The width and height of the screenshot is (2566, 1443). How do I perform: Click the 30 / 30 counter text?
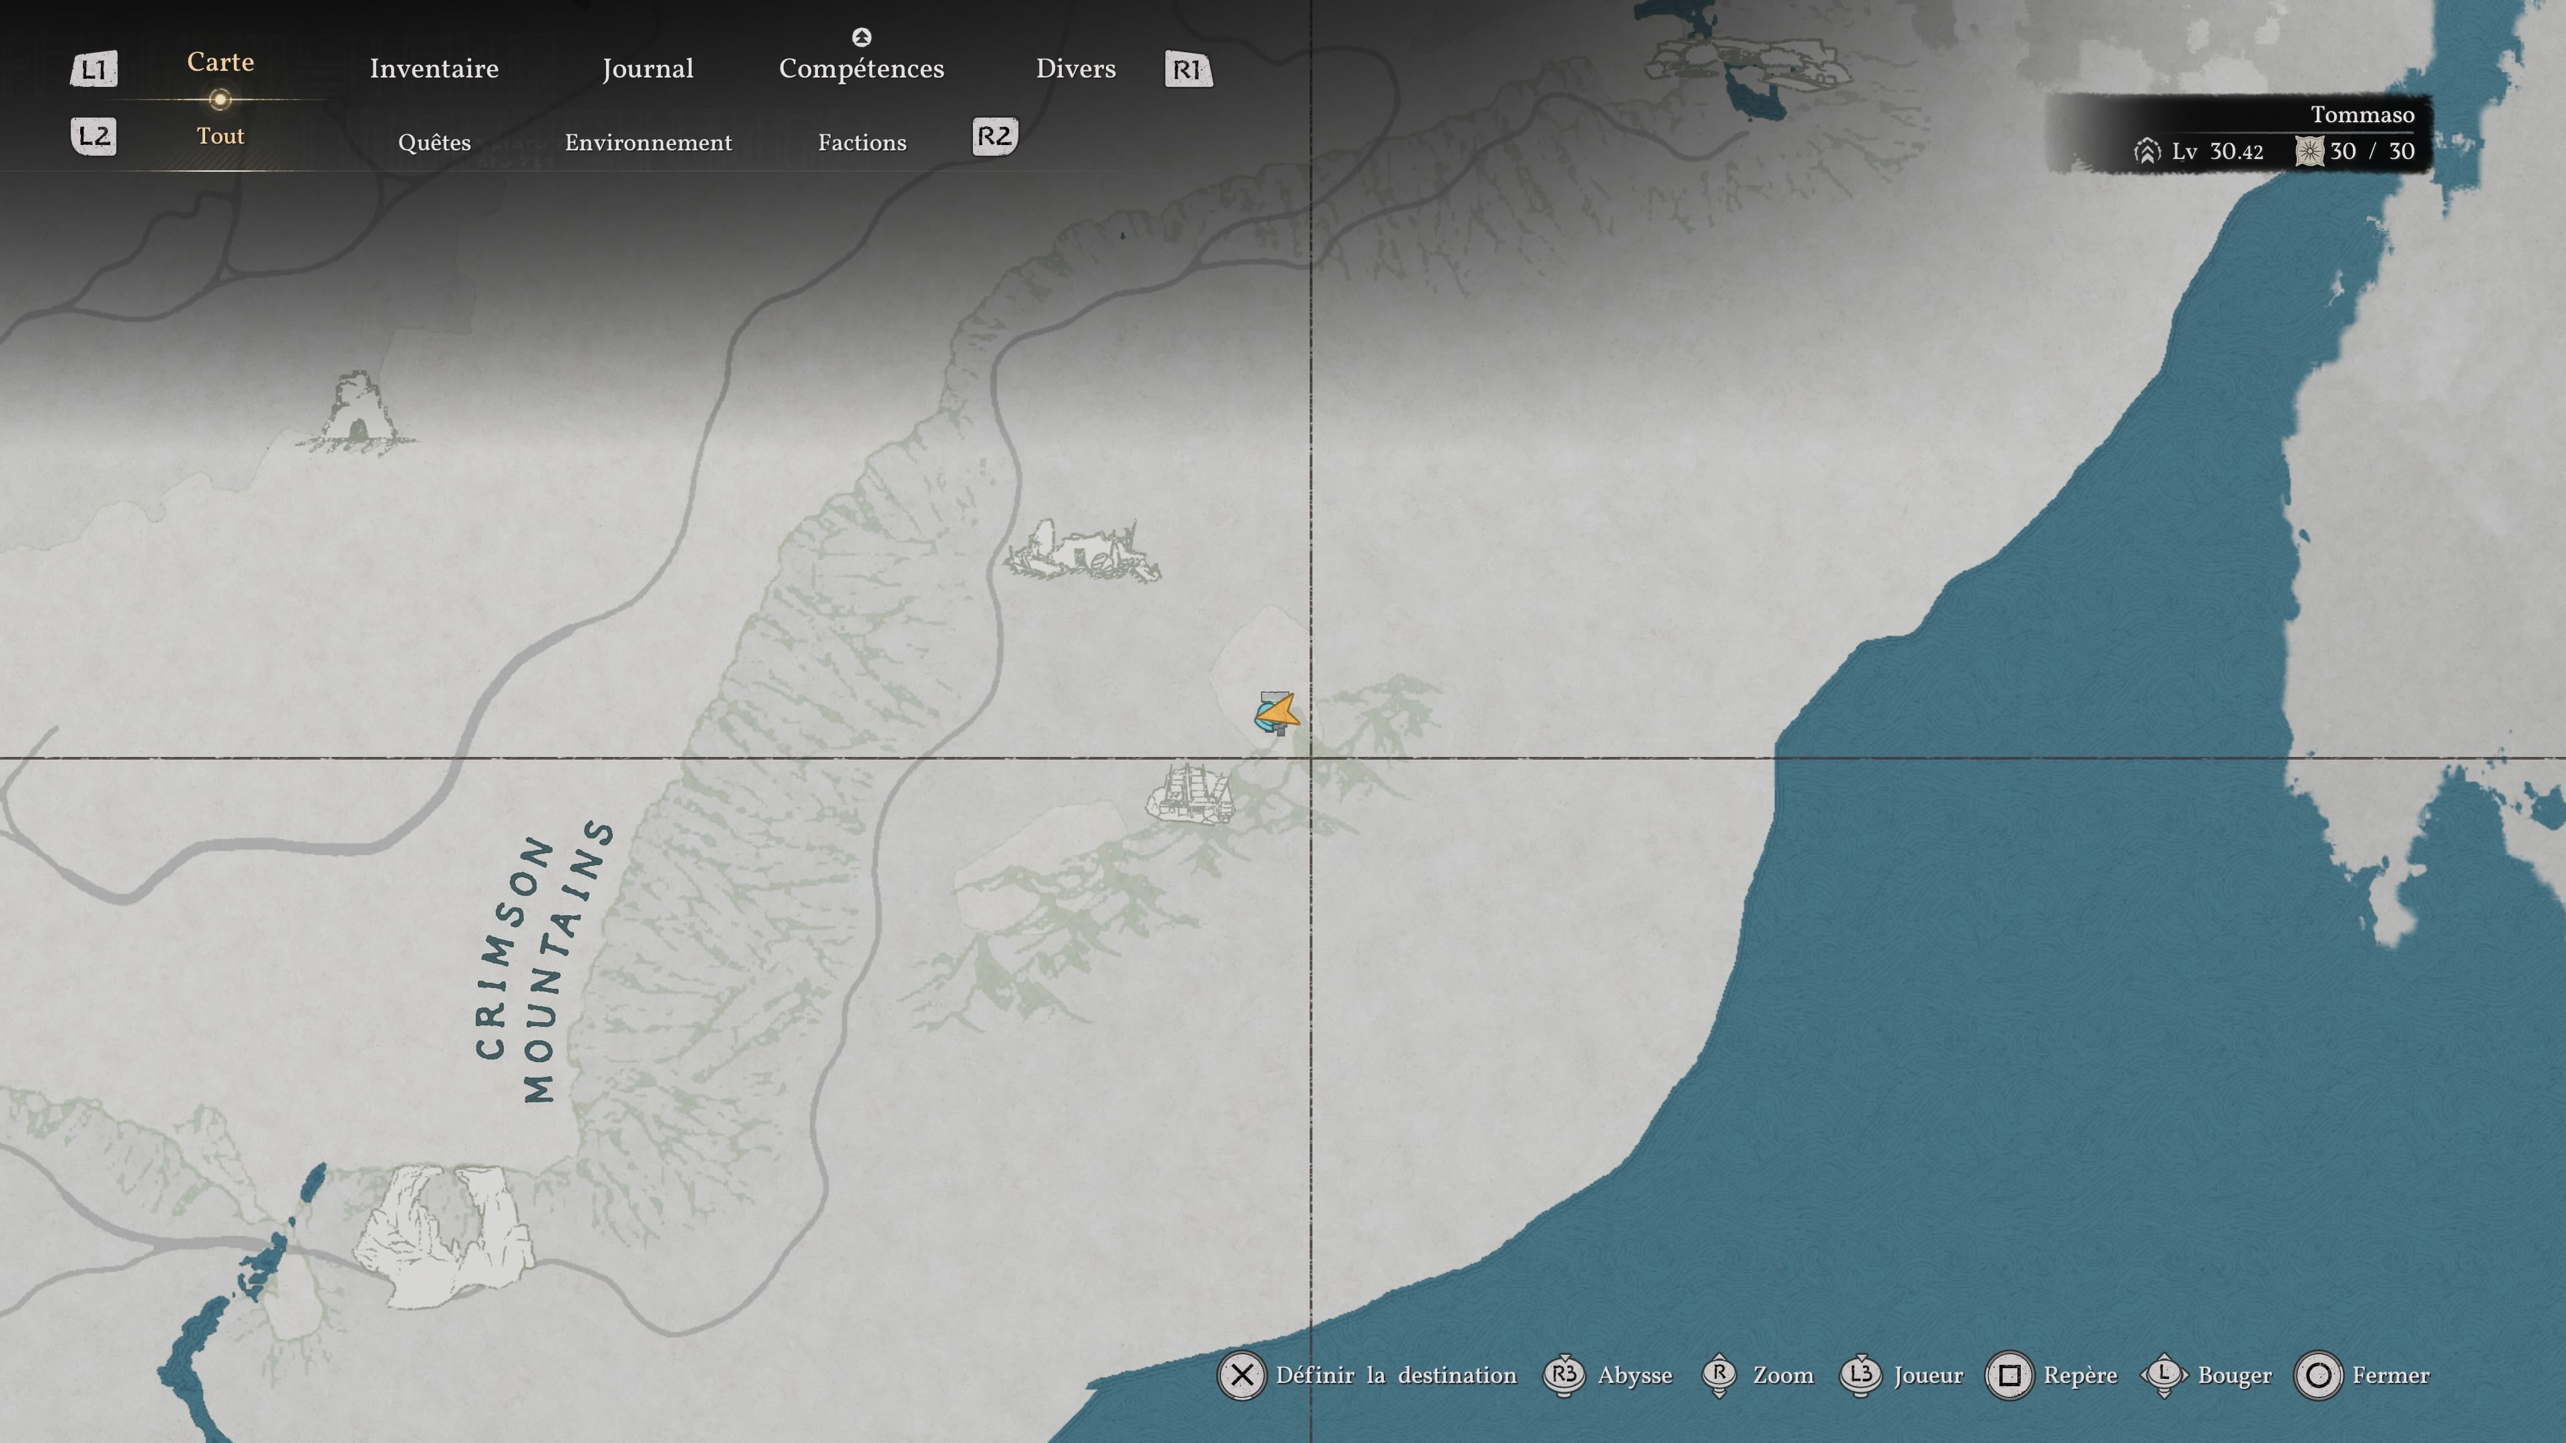click(x=2372, y=152)
